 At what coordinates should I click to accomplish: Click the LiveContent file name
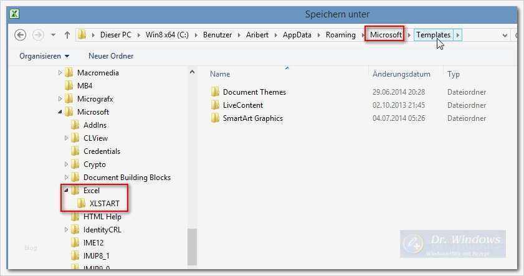(x=243, y=105)
